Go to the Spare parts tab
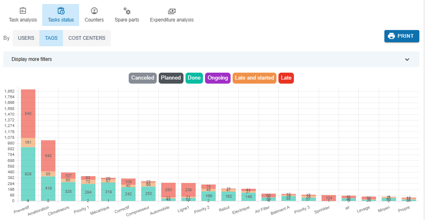The image size is (425, 220). [127, 15]
